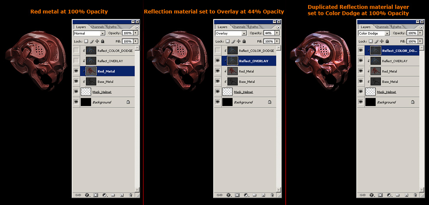
Task: Open Color Dodge blend mode dropdown
Action: (x=387, y=33)
